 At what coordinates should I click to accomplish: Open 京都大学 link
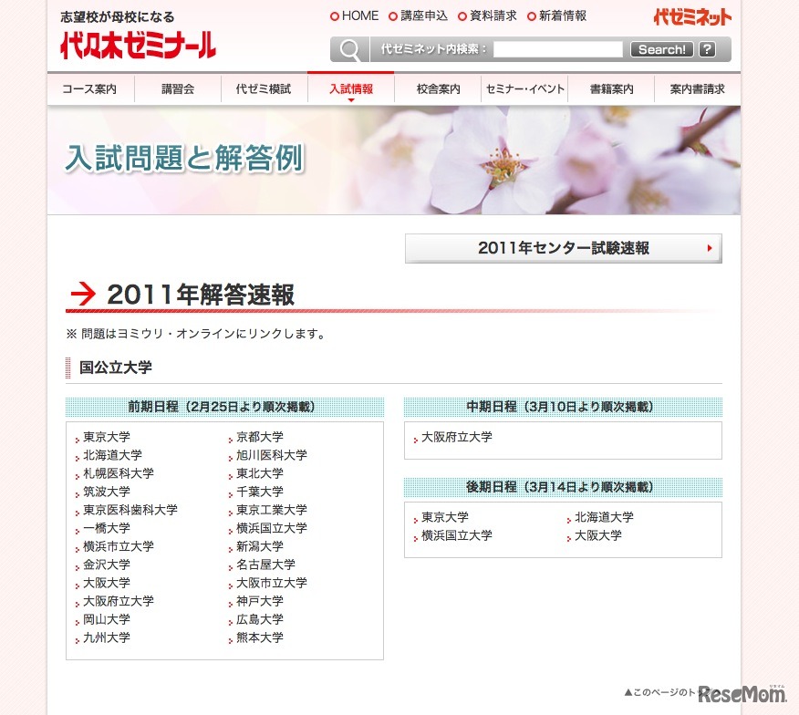point(260,437)
